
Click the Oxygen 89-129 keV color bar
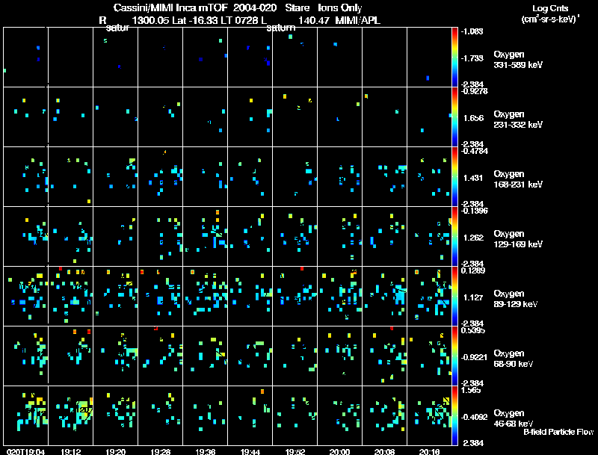454,297
